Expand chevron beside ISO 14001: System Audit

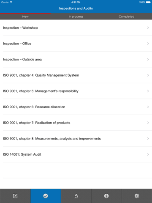(148, 154)
